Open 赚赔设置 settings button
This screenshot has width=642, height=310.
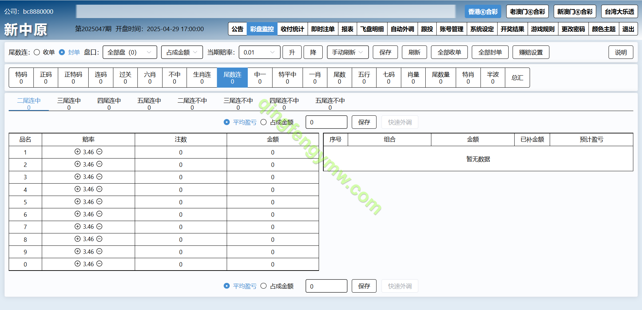531,52
